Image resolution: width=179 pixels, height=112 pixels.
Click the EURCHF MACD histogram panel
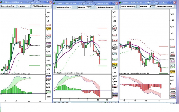point(82,87)
